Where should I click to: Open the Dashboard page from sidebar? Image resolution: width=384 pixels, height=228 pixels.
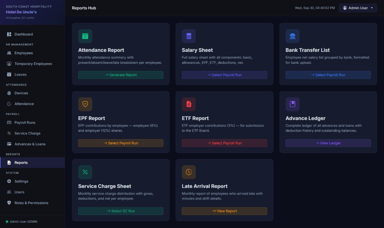32,34
